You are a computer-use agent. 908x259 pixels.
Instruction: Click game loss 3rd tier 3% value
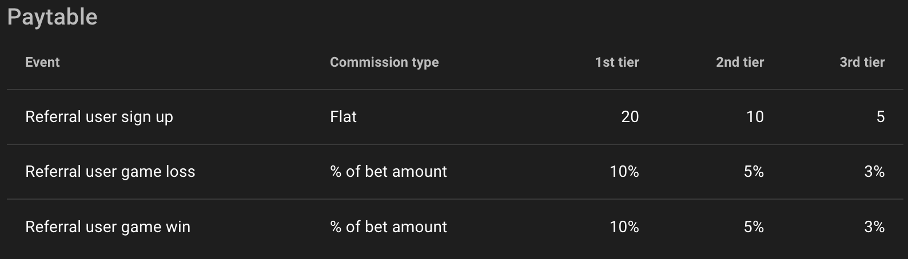click(x=874, y=172)
